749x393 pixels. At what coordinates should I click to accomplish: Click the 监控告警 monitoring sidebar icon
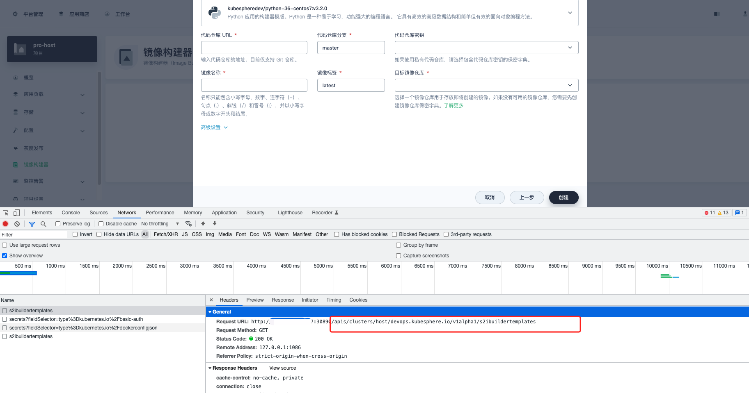click(x=16, y=181)
